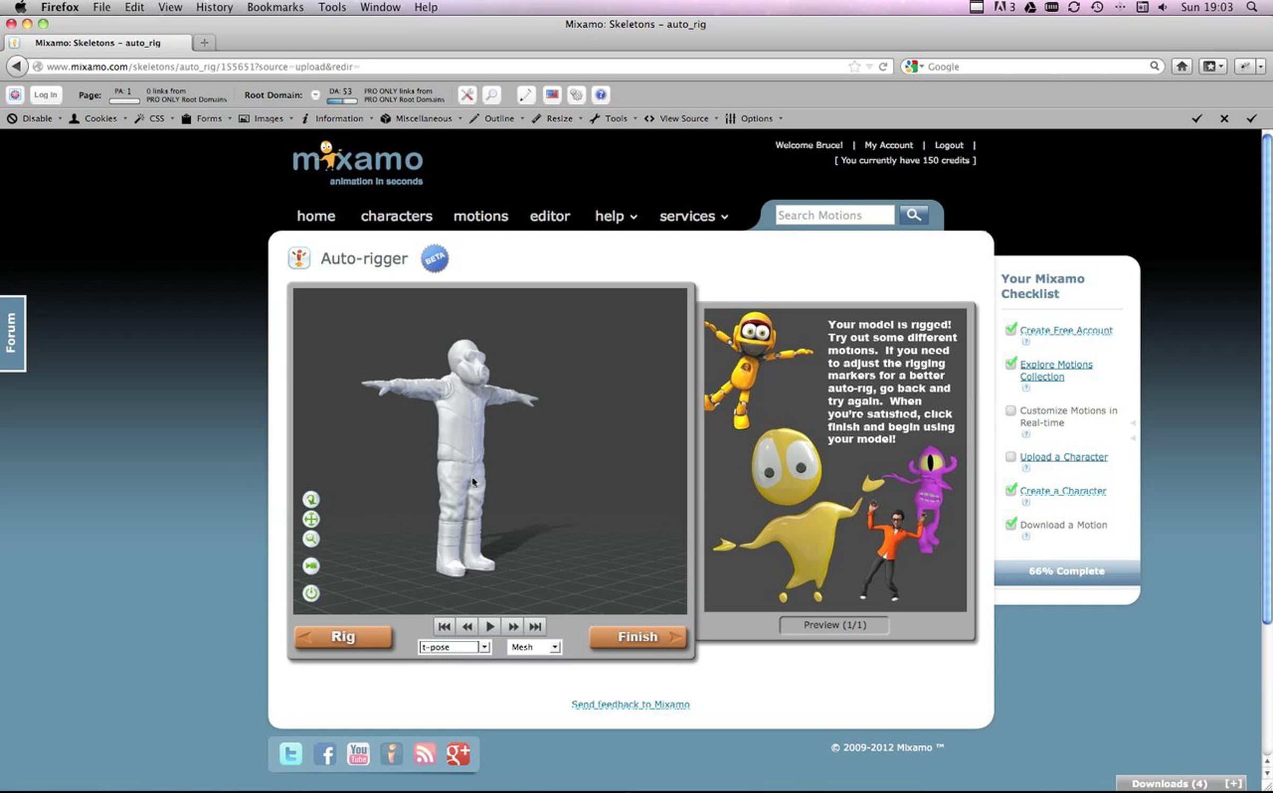Open the Forms developer toolbar dropdown

coord(207,119)
